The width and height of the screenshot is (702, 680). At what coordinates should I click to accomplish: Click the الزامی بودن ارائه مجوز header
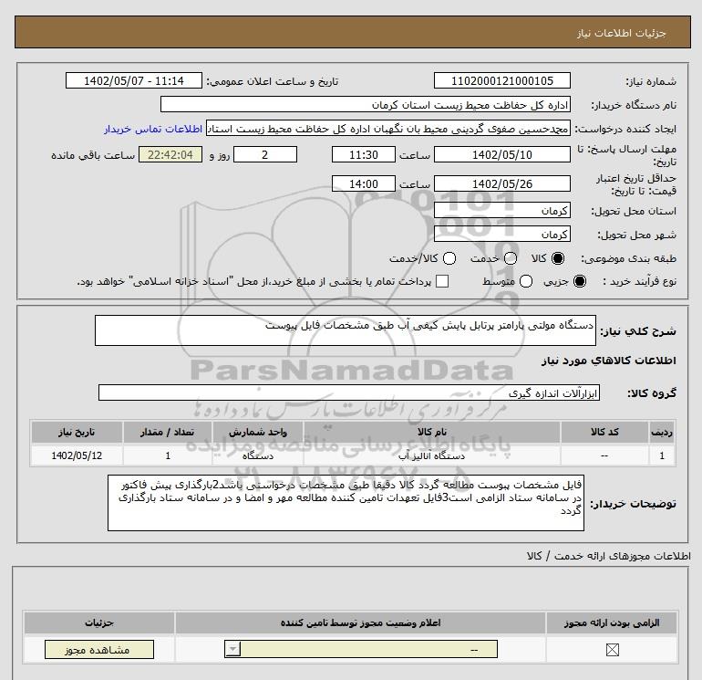click(612, 622)
